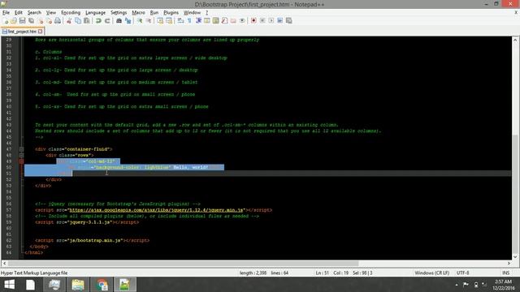Collapse the col-md-12 div fold marker
Image resolution: width=520 pixels, height=292 pixels.
pyautogui.click(x=22, y=161)
